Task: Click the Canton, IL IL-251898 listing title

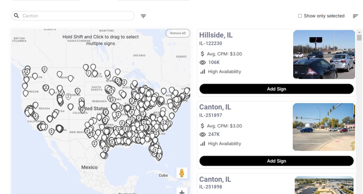Action: point(215,179)
